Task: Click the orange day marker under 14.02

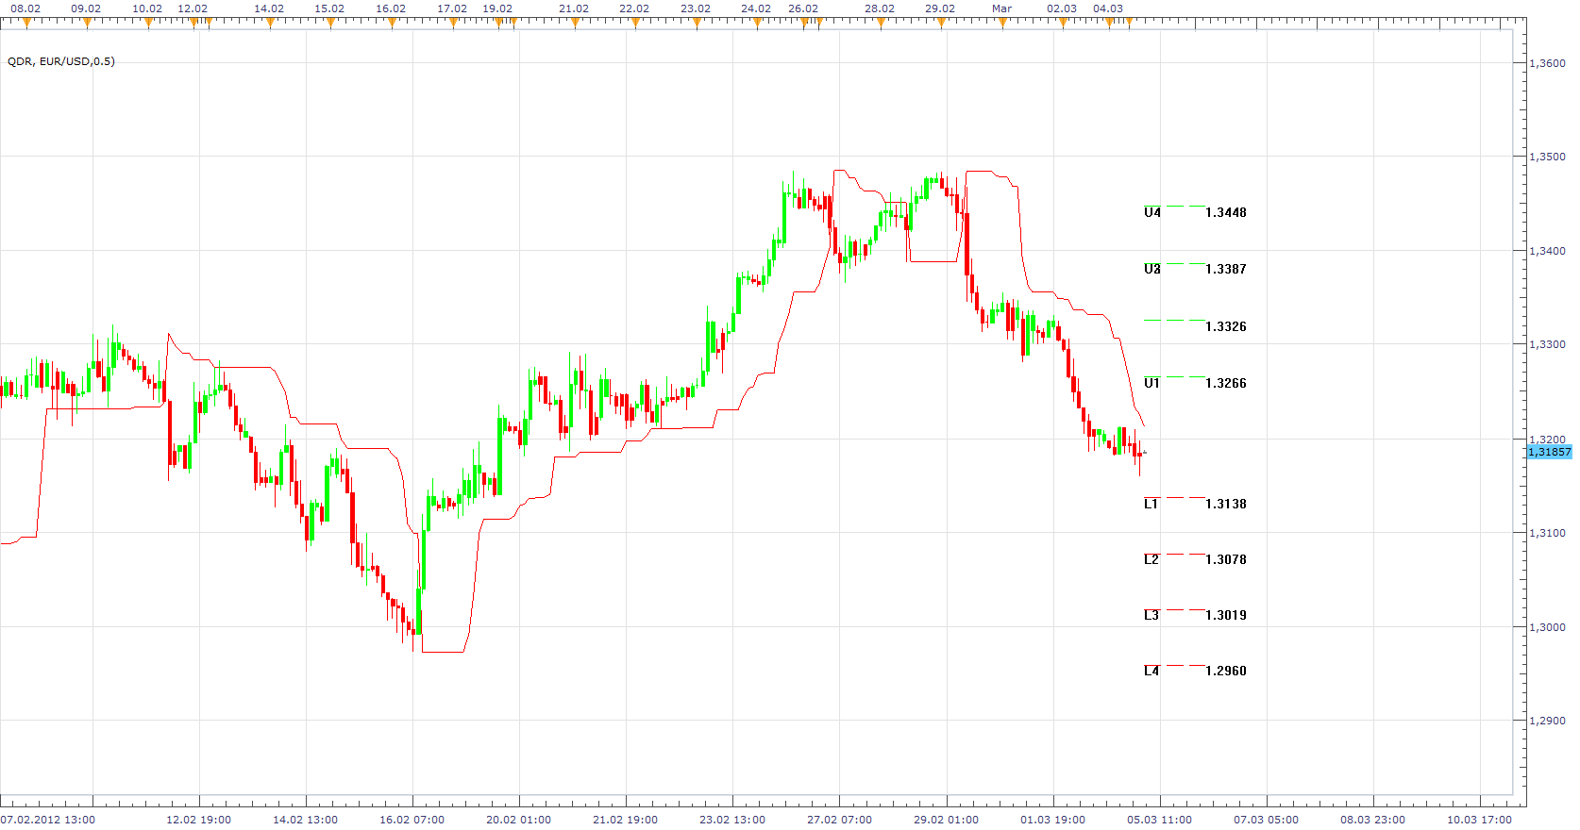Action: [x=270, y=24]
